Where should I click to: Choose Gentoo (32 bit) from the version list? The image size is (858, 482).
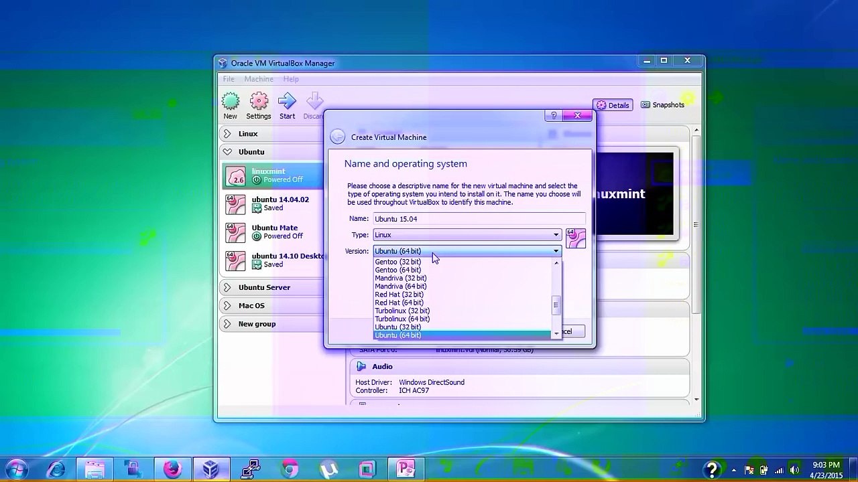462,262
